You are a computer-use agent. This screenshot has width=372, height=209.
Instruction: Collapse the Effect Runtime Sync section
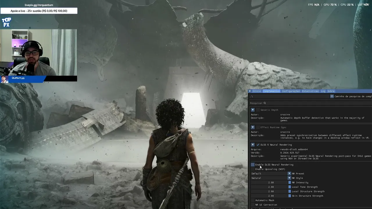(253, 127)
